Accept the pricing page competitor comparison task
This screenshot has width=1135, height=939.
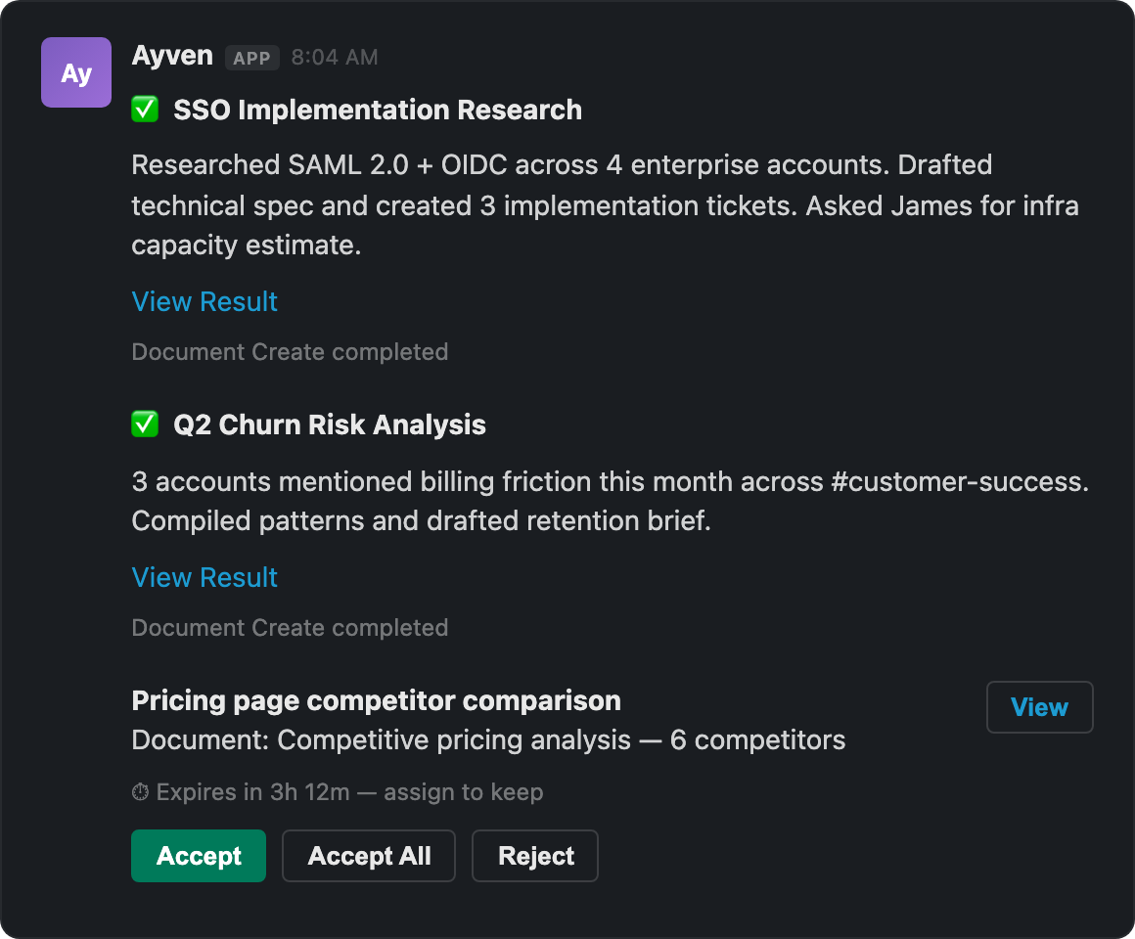click(198, 856)
